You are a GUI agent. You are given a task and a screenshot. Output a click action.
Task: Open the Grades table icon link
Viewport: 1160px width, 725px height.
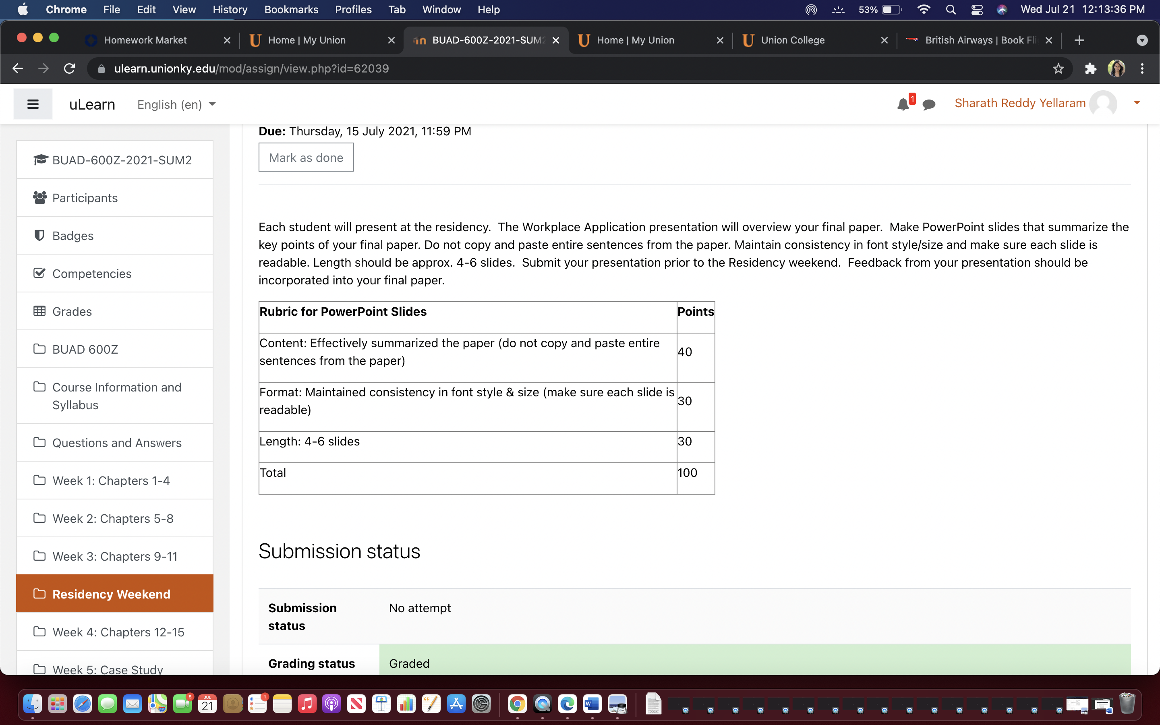pos(39,311)
